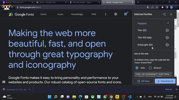Open the tab search dropdown arrow
Screen dimensions: 179x100
click(156, 2)
